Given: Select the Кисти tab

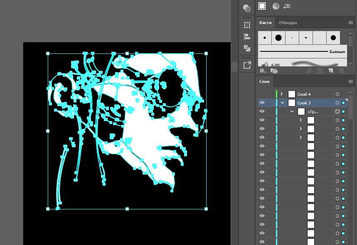Looking at the screenshot, I should [265, 23].
